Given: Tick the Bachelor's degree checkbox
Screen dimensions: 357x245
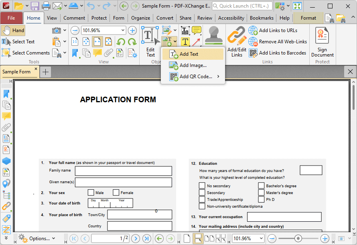Looking at the screenshot, I should click(261, 186).
